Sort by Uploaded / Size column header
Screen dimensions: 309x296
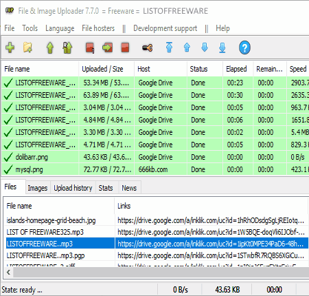coord(106,69)
